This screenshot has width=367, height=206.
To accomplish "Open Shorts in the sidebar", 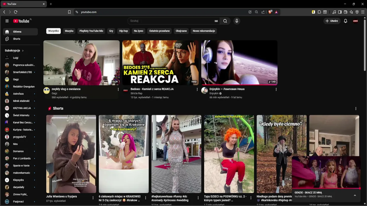I will coord(20,39).
